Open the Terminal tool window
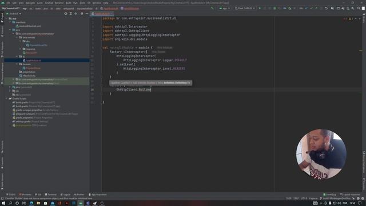 pyautogui.click(x=51, y=195)
